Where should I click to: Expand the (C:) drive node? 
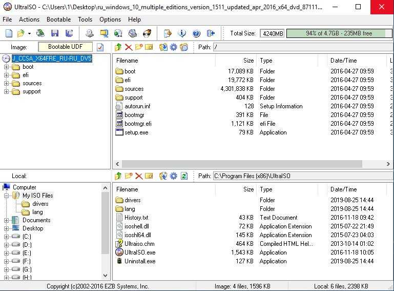[6, 237]
